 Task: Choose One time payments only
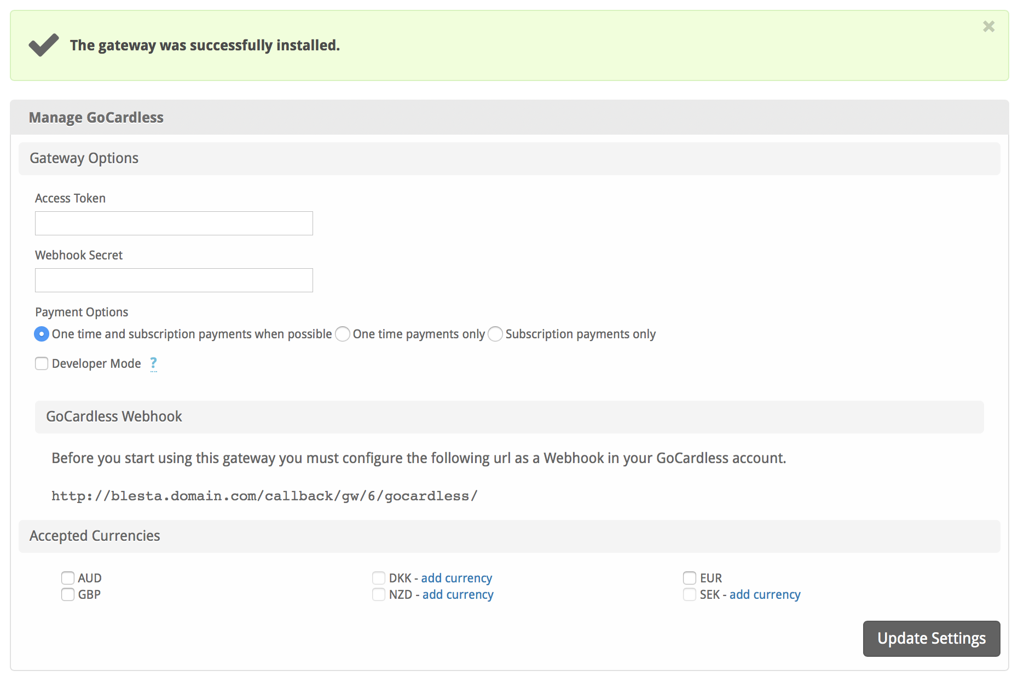click(343, 334)
